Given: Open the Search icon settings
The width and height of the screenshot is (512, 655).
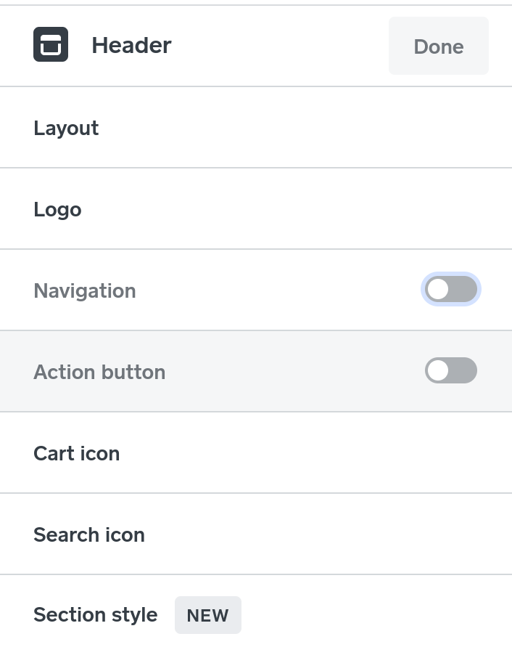Looking at the screenshot, I should click(89, 535).
